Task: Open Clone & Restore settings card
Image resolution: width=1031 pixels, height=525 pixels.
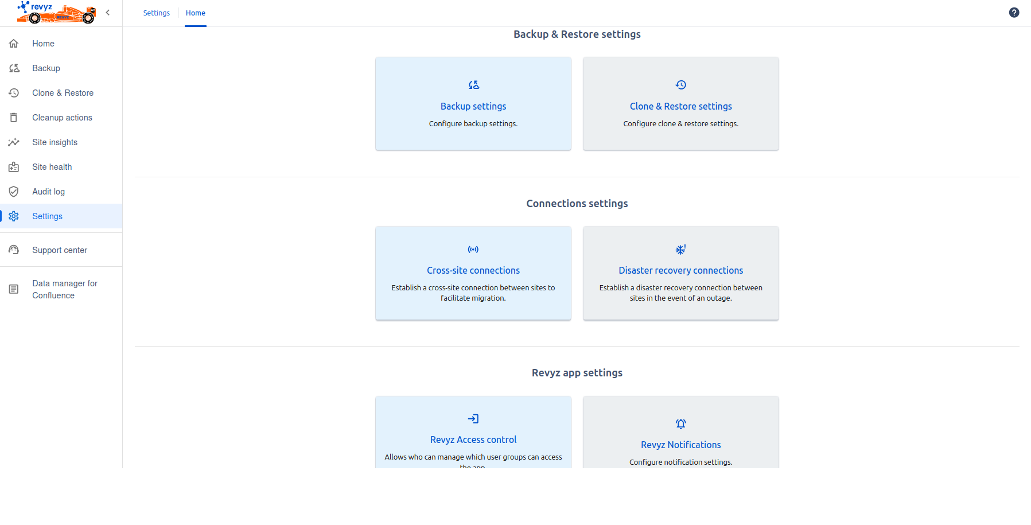Action: tap(680, 106)
